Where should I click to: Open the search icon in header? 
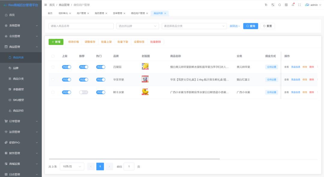(280, 5)
